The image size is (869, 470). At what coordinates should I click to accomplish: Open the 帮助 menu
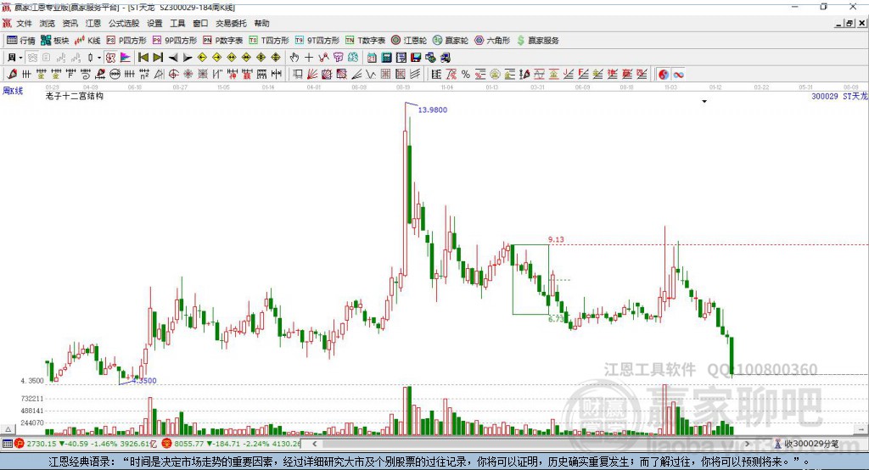[261, 23]
